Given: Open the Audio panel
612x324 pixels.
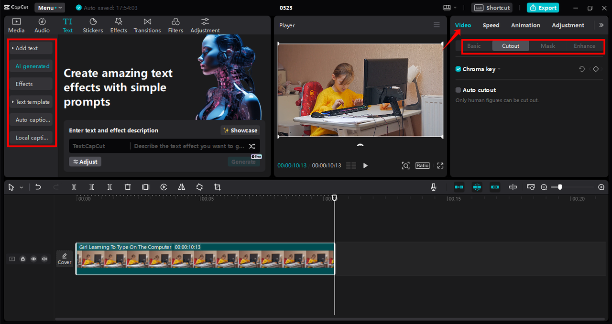Looking at the screenshot, I should (x=42, y=25).
